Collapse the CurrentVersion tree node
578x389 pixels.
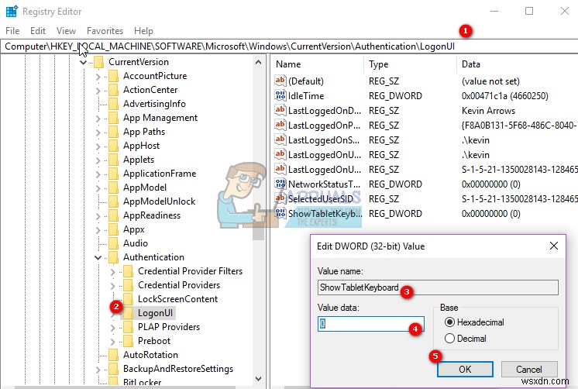(84, 62)
